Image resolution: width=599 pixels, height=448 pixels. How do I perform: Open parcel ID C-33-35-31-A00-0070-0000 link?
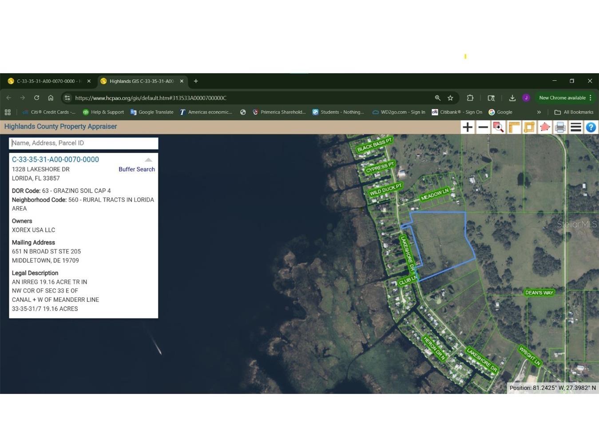coord(56,160)
